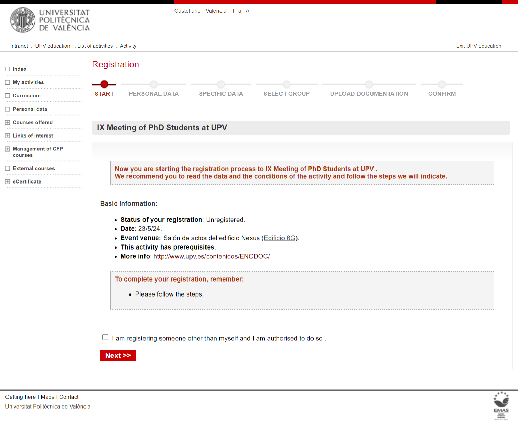Click the UPLOAD DOCUMENTATION step circle
The width and height of the screenshot is (518, 430).
click(369, 84)
